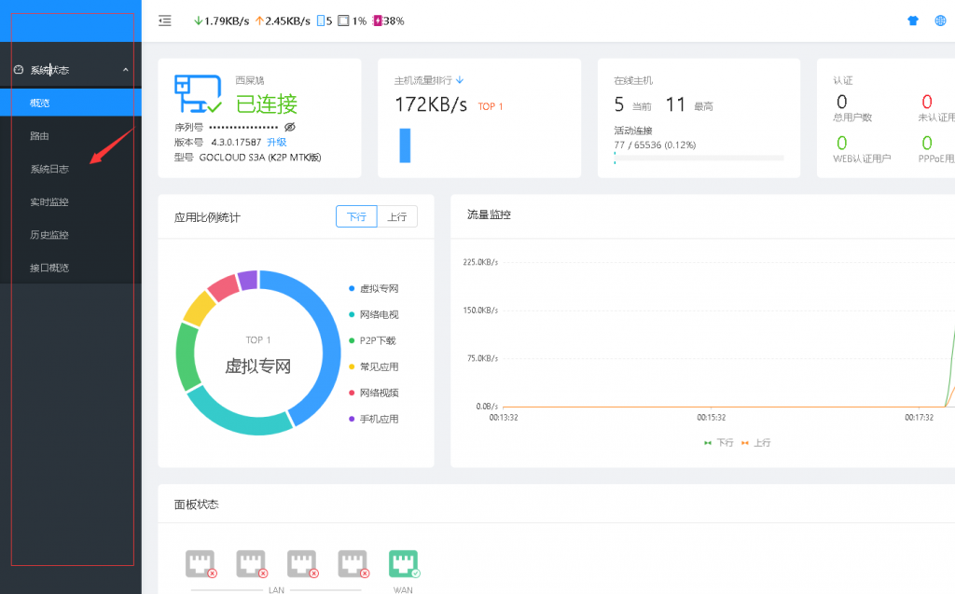Click the blue shirt theme icon

click(912, 21)
